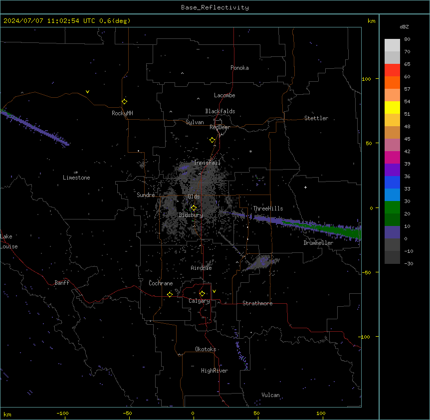Screen dimensions: 430x420
Task: Click the Limestone label
Action: (x=76, y=178)
